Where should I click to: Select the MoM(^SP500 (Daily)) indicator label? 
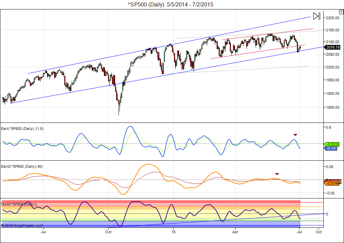click(x=19, y=204)
